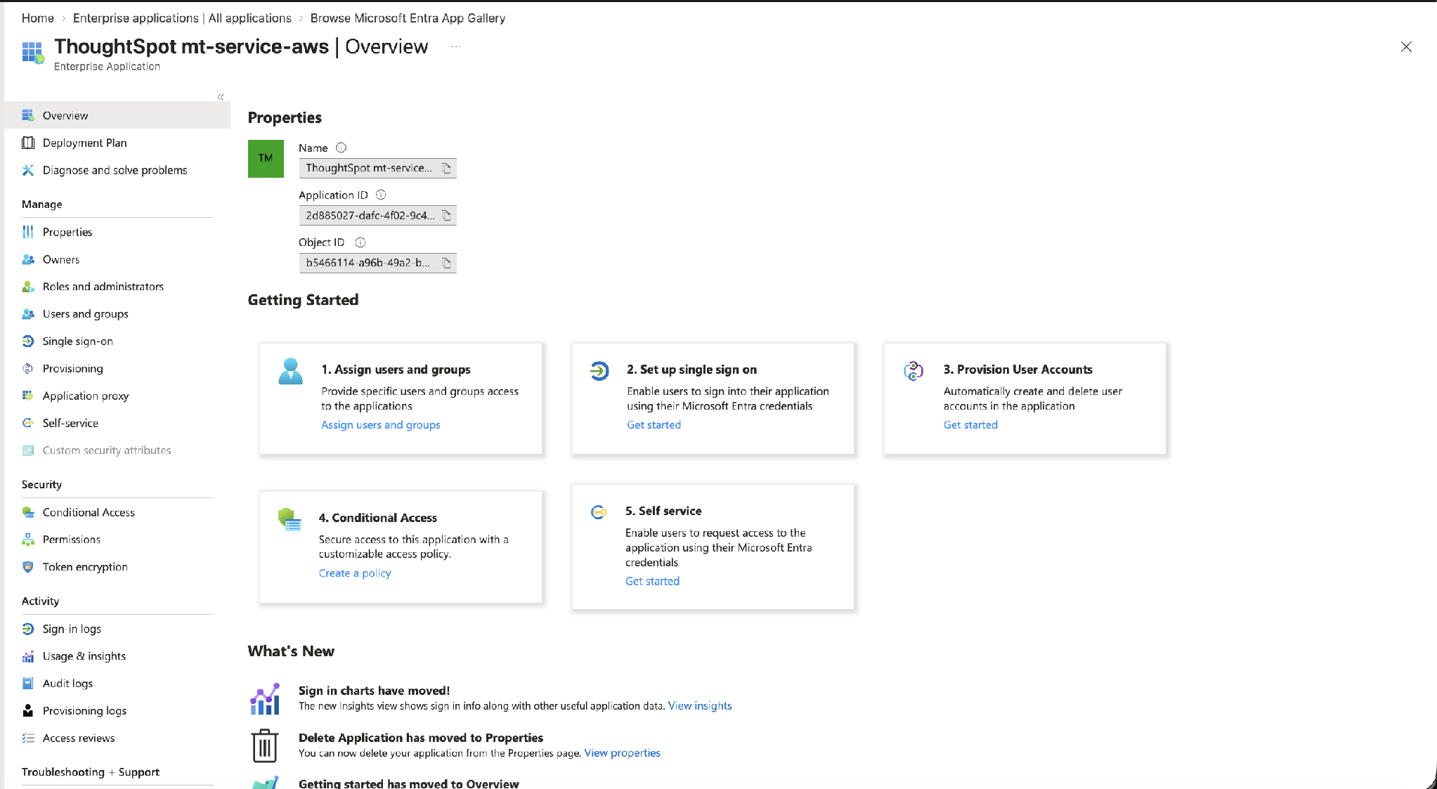Click the enterprise application grid icon near title
Image resolution: width=1437 pixels, height=789 pixels.
(x=32, y=53)
